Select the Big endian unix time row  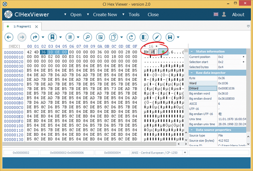[x=217, y=124]
